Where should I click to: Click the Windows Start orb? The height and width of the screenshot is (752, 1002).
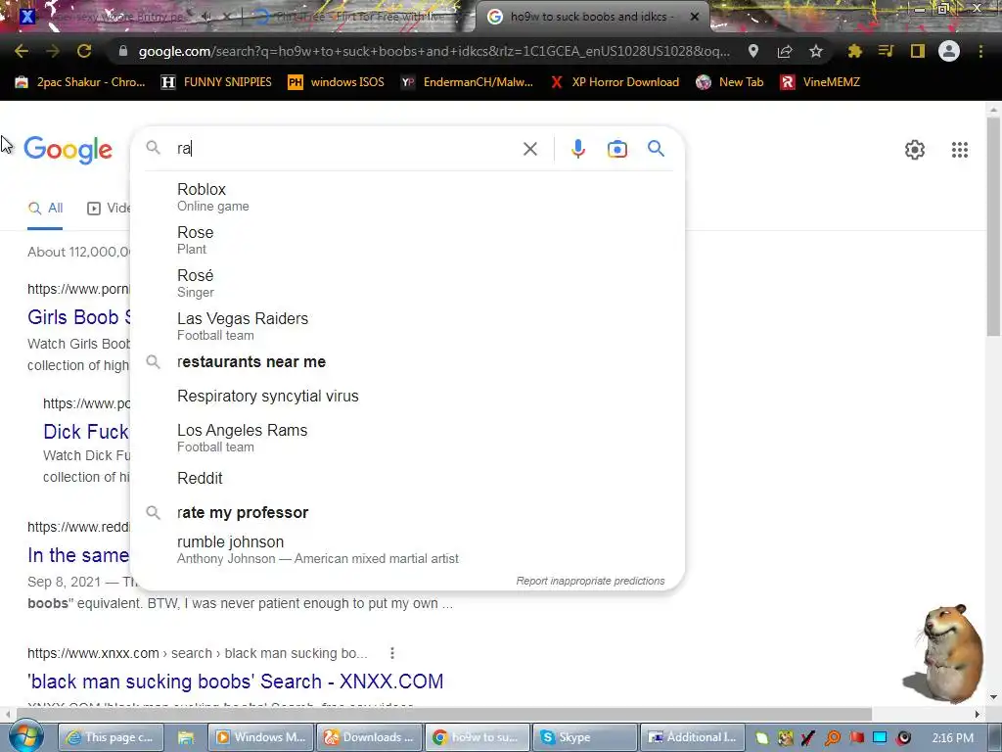tap(25, 736)
